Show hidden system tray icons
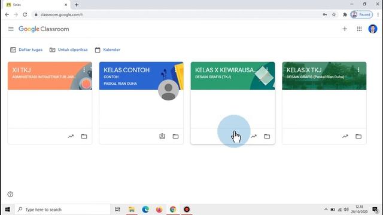This screenshot has width=383, height=215. (x=326, y=210)
